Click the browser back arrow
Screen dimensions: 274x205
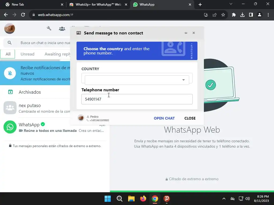click(6, 15)
